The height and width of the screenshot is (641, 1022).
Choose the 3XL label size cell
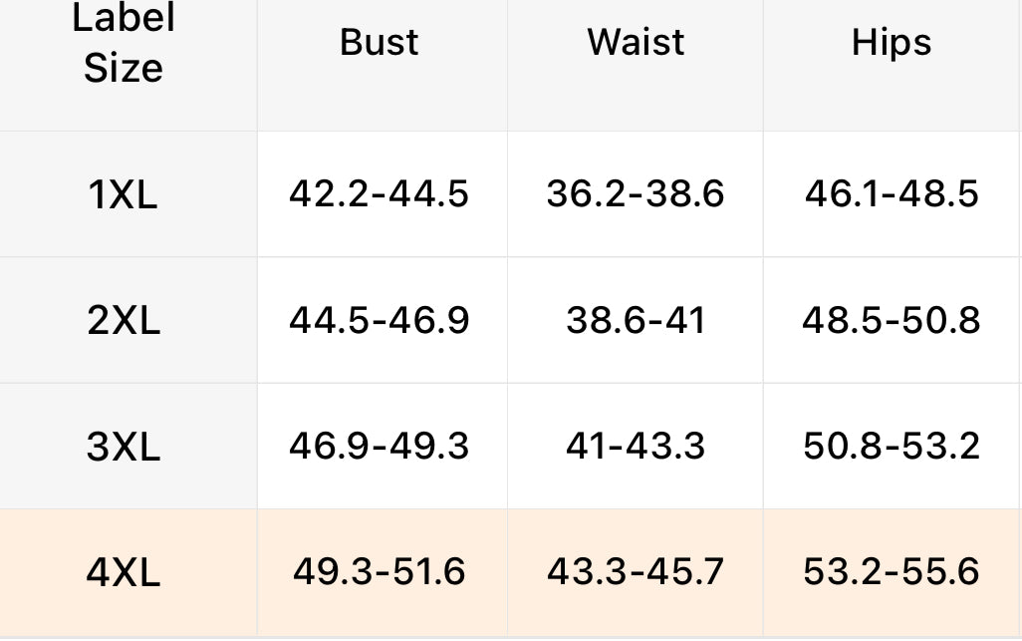(x=124, y=447)
